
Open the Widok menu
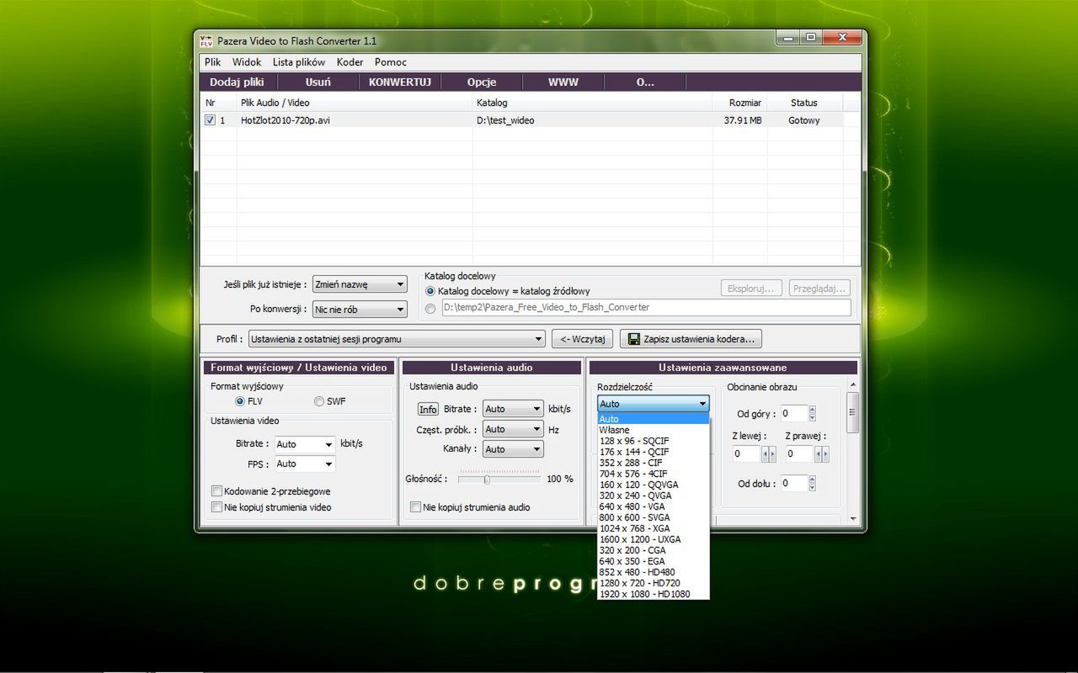247,62
